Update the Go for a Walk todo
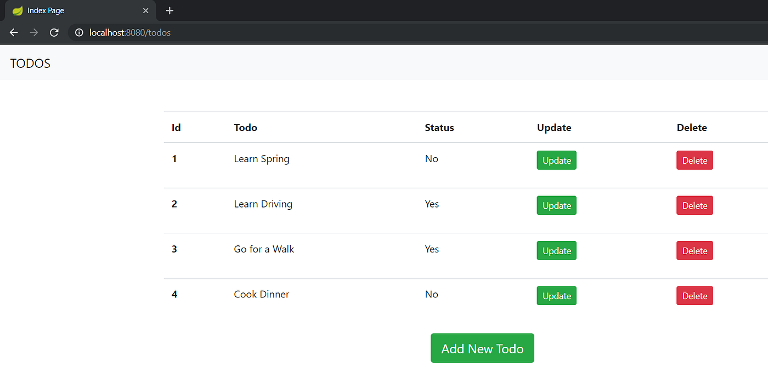768x379 pixels. (556, 251)
